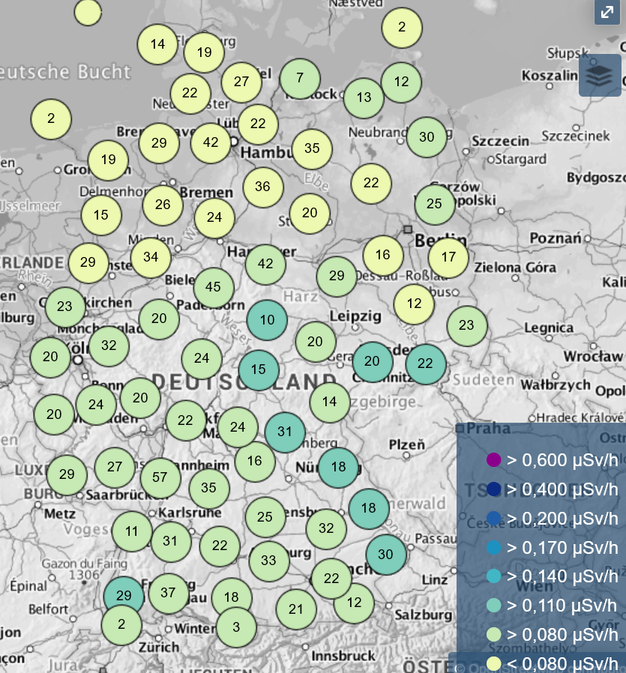This screenshot has width=626, height=673.
Task: Select the teal cluster 29 near Freiburg
Action: (x=124, y=596)
